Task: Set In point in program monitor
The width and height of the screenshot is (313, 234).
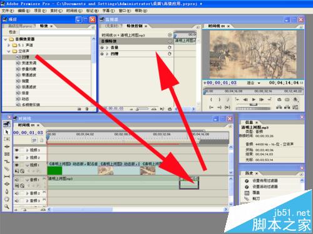Action: [211, 100]
